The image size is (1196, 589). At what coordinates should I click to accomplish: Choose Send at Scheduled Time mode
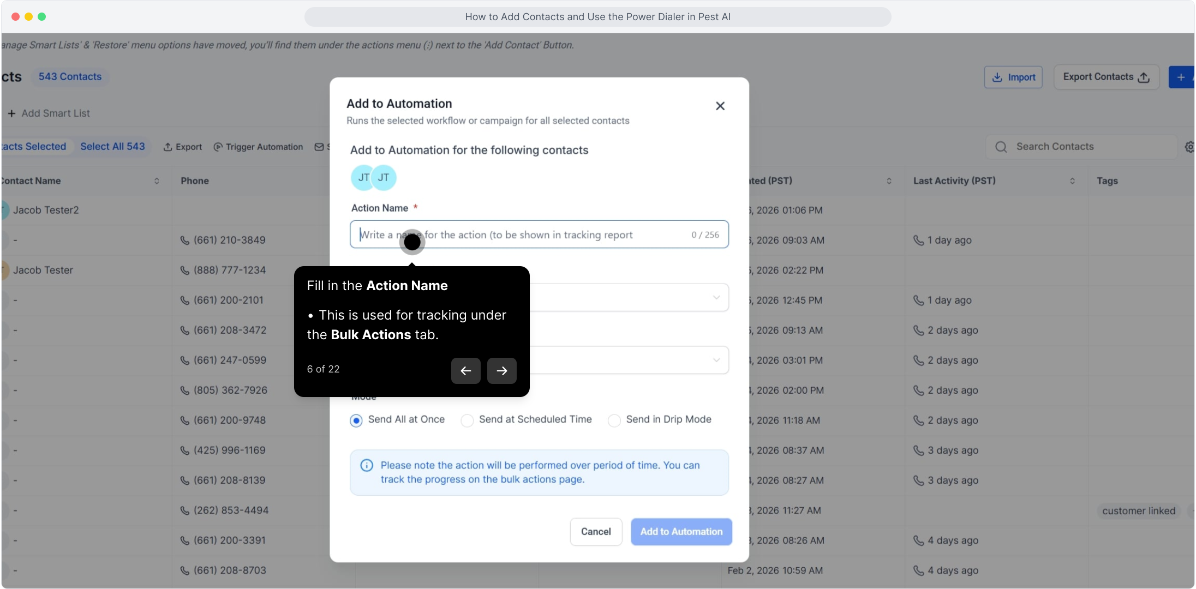(x=467, y=420)
